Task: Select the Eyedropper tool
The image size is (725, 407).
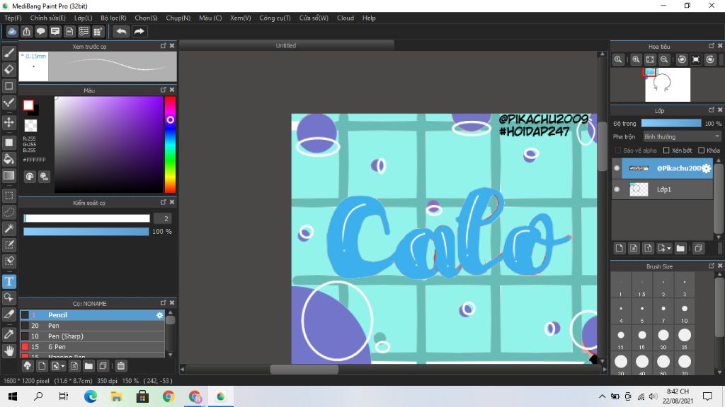Action: [x=8, y=334]
